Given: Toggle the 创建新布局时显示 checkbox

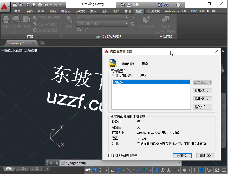Looking at the screenshot, I should pyautogui.click(x=110, y=156).
